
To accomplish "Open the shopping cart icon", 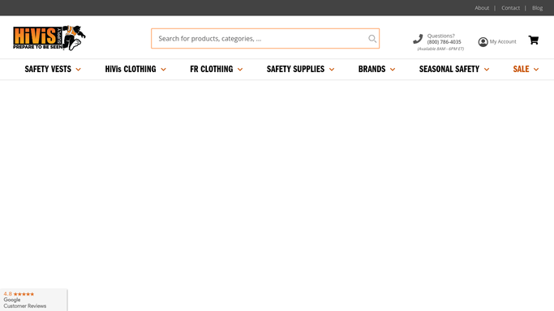I will 533,40.
